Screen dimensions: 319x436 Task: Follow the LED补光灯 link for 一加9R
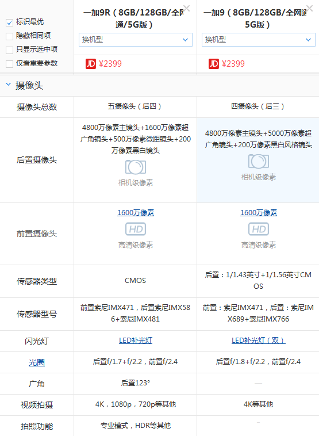136,341
